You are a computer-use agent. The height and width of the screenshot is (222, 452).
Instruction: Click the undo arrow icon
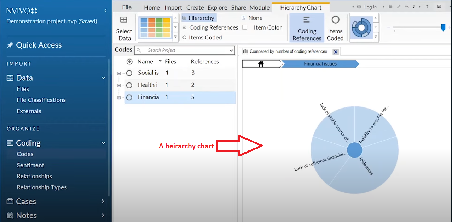(x=407, y=7)
